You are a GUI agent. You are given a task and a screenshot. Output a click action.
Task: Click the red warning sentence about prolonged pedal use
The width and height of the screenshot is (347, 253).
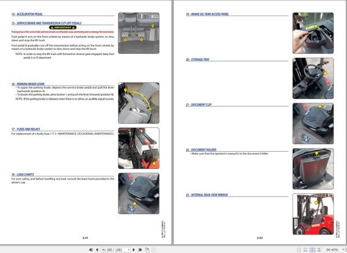click(63, 32)
